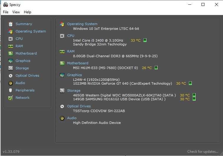Select the disc icon beside Optical Drives in the sidebar

[11, 76]
